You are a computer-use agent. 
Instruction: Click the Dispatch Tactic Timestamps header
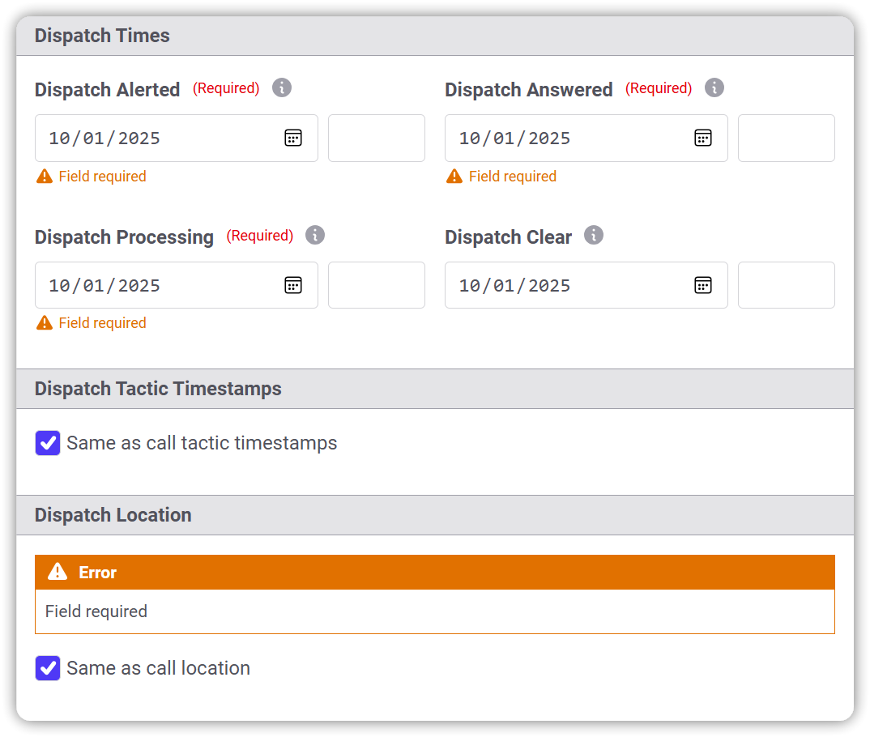158,389
